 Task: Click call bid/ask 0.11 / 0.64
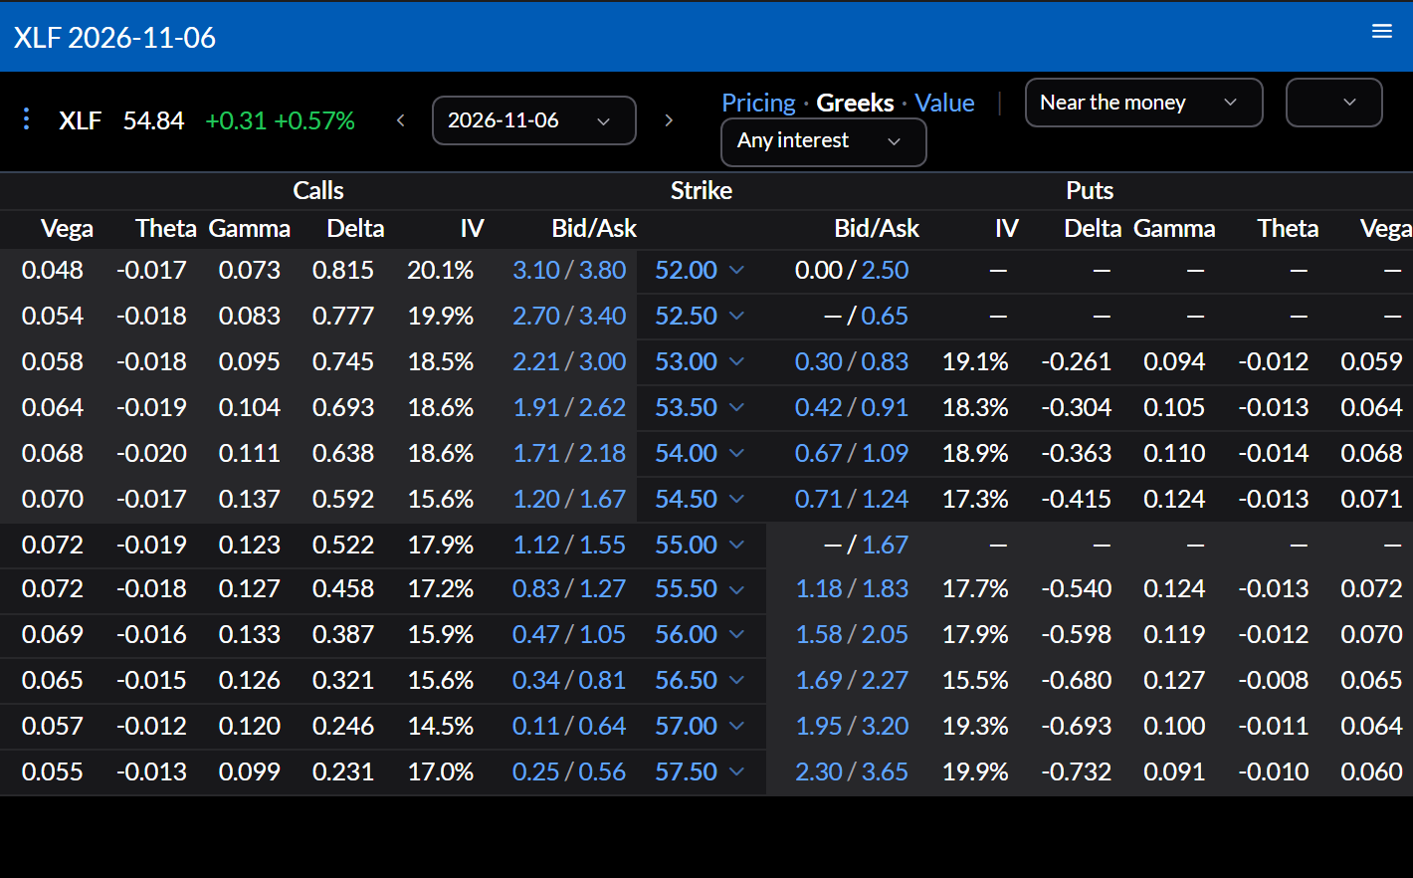[569, 726]
